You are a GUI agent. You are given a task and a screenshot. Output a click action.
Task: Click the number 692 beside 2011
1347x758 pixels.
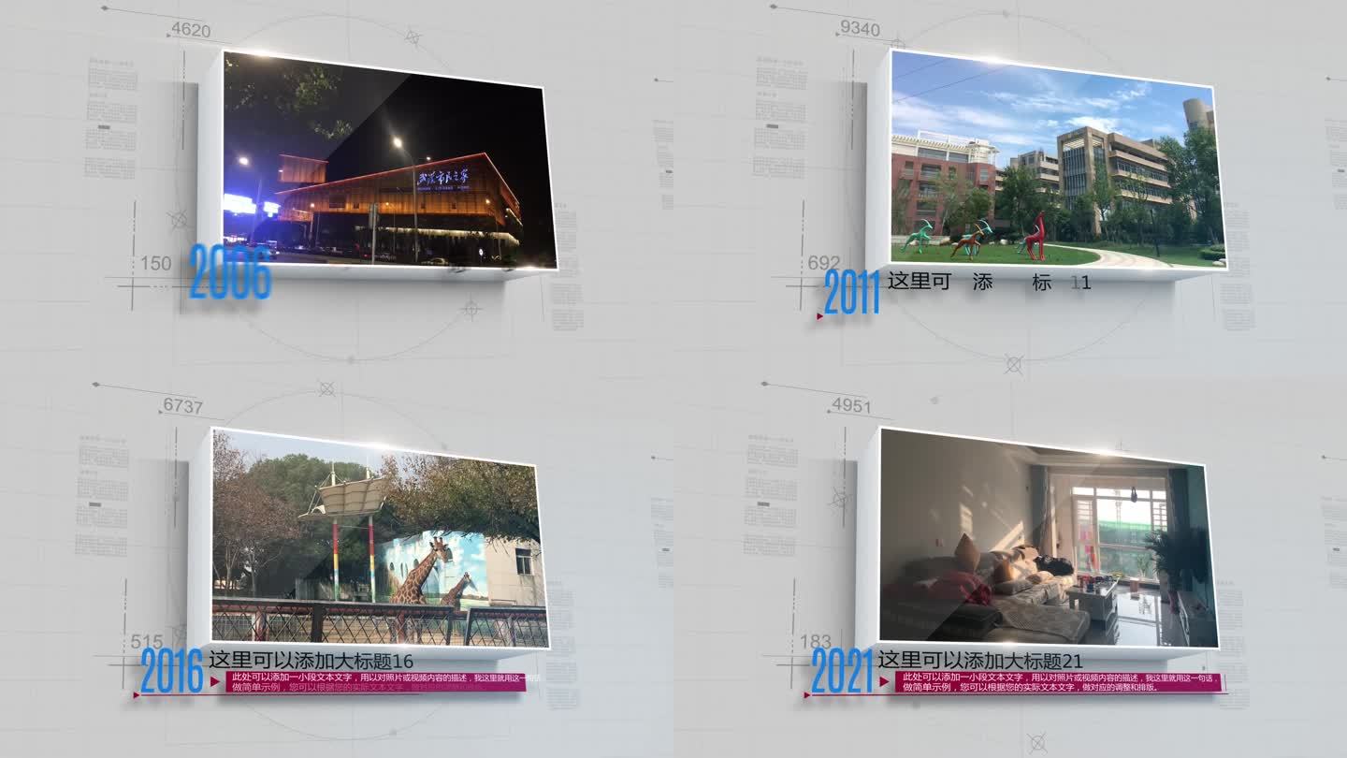824,263
